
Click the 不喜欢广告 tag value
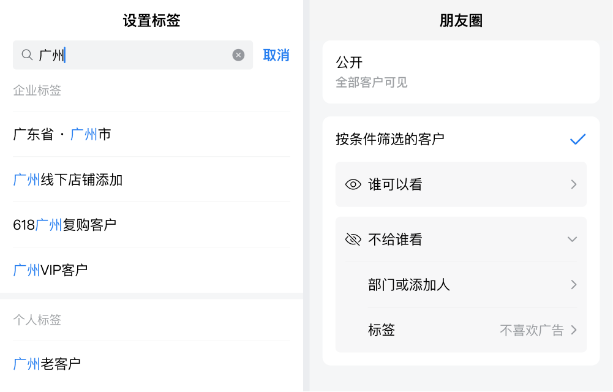coord(531,330)
